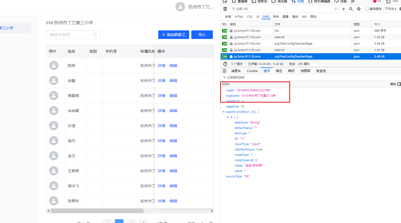Click search icon in name/phone field
This screenshot has width=401, height=223.
pyautogui.click(x=95, y=35)
